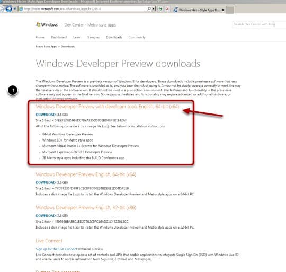Click the Search Dev Center with Bing box
286x272 pixels.
[259, 24]
